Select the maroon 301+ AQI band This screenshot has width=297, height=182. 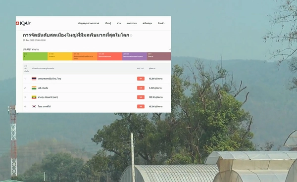[x=159, y=56]
